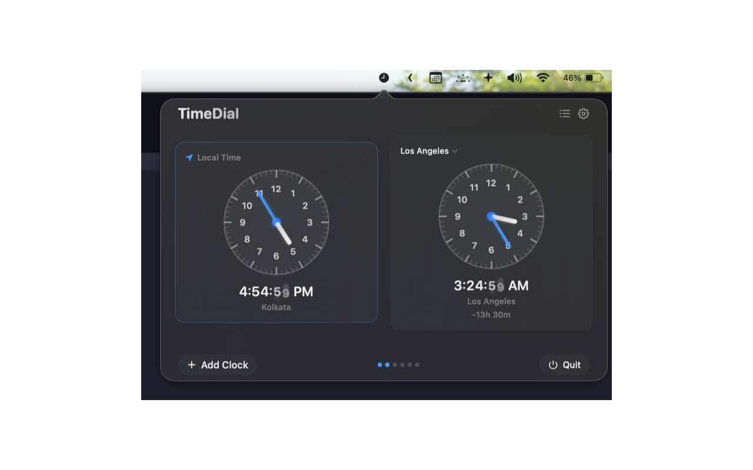This screenshot has height=470, width=753.
Task: Click the location arrow beside Local Time
Action: click(x=190, y=157)
